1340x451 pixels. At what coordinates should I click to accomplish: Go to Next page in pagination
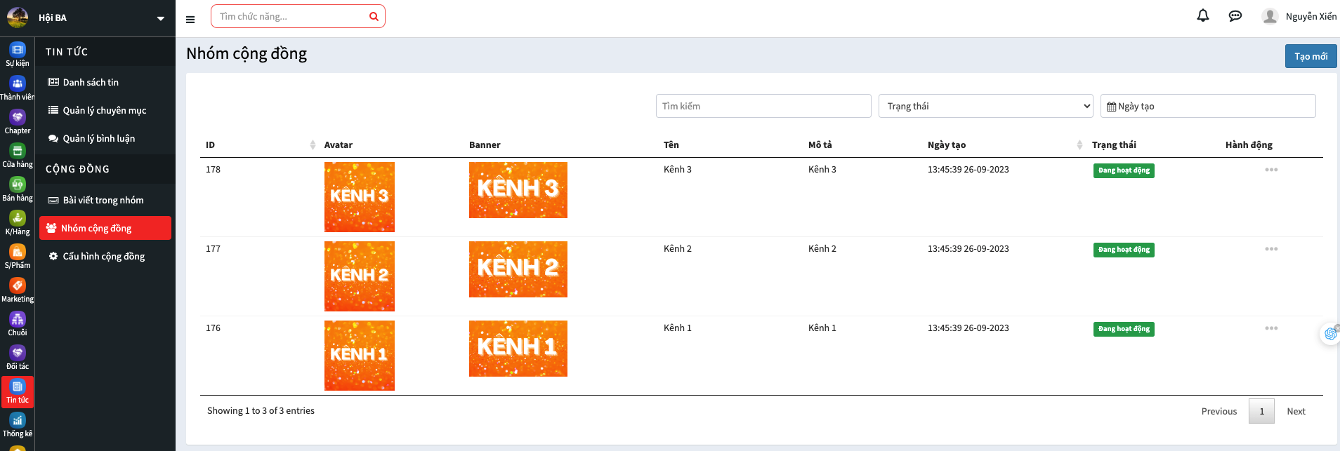1296,411
